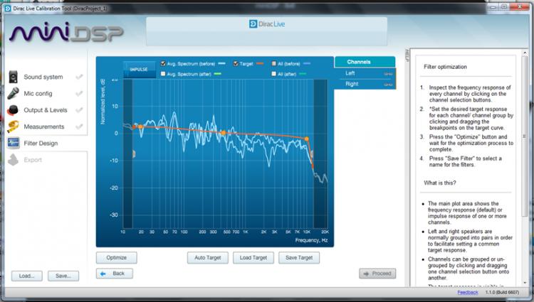Screen dimensions: 534x302
Task: Click the Proceed button
Action: (377, 274)
